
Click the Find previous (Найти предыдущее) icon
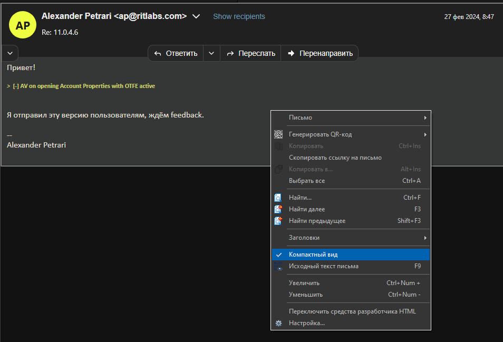click(x=278, y=221)
